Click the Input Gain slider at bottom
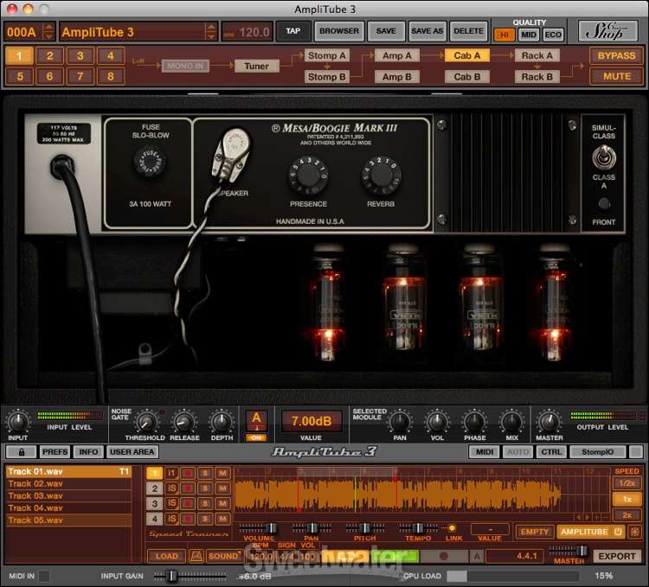This screenshot has width=649, height=587. (171, 575)
